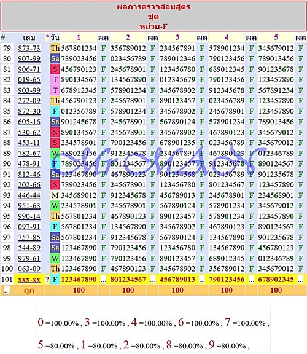Click row number 100
Image resolution: width=307 pixels, height=354 pixels.
(x=7, y=269)
